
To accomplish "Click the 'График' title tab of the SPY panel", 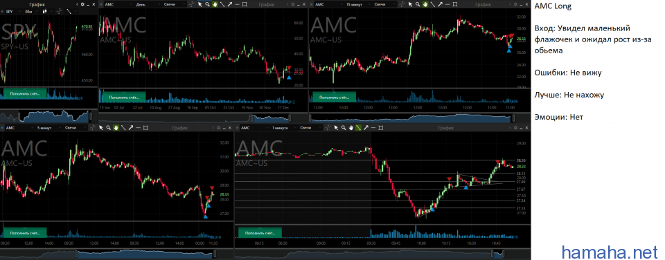I will [37, 4].
